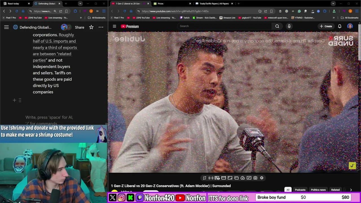Click the playback speed gauge icon
Image resolution: width=361 pixels, height=203 pixels.
(x=243, y=178)
